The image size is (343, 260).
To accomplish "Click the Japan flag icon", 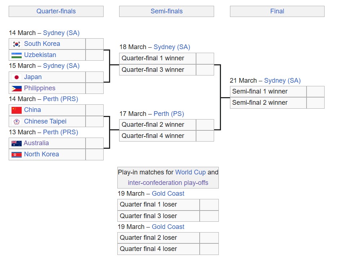I will point(17,77).
